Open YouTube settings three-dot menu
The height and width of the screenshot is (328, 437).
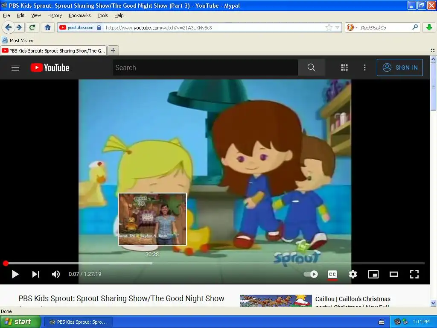coord(365,67)
